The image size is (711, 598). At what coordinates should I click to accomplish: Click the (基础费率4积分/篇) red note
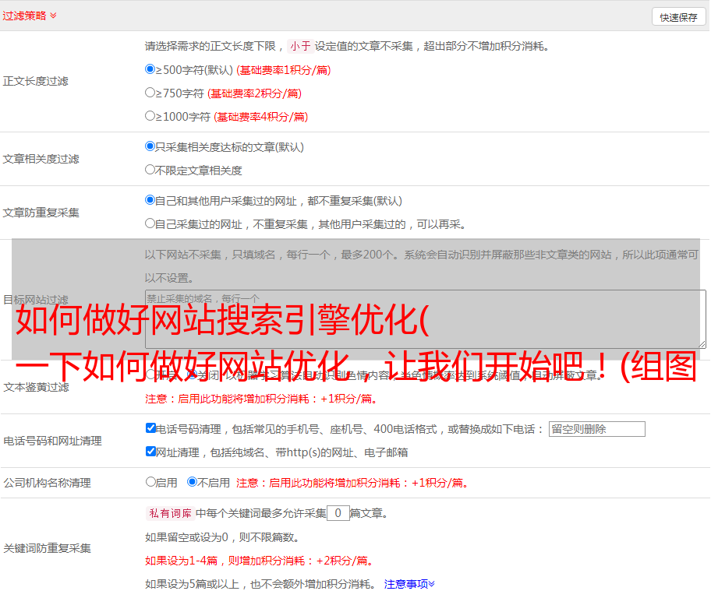pos(260,117)
